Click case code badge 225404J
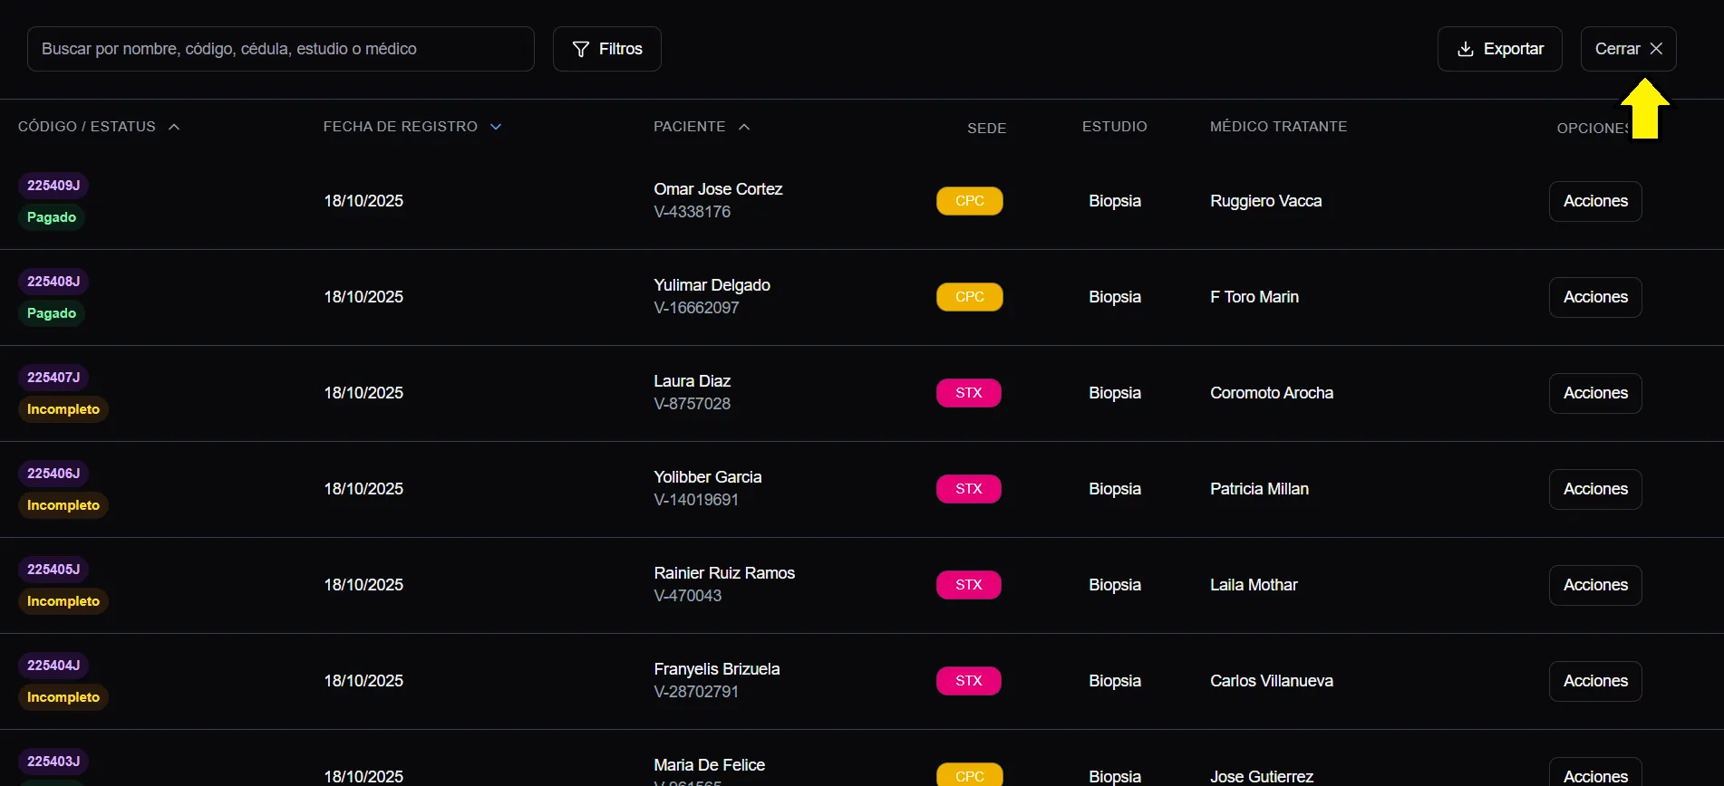This screenshot has height=786, width=1724. pos(53,666)
